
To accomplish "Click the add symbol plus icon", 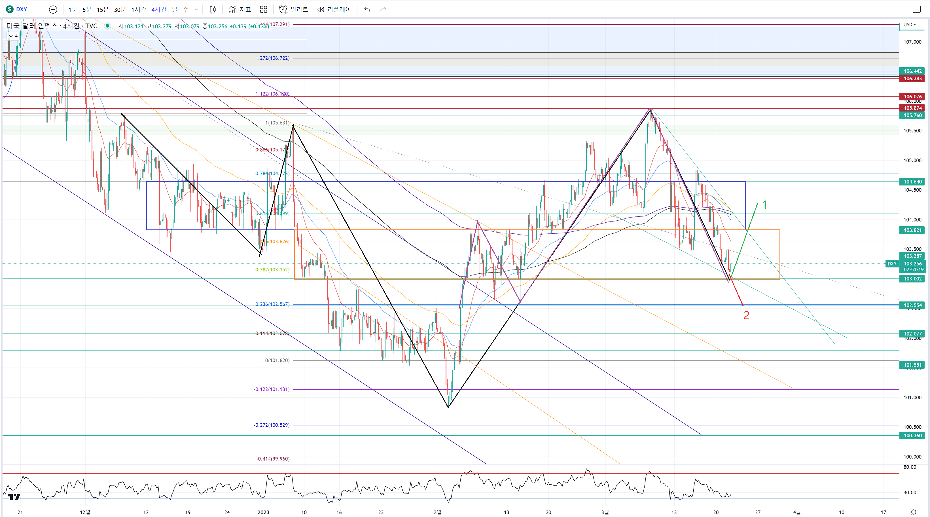I will [53, 9].
